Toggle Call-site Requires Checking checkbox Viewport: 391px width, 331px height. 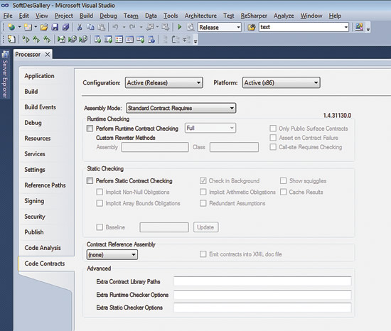[x=273, y=147]
